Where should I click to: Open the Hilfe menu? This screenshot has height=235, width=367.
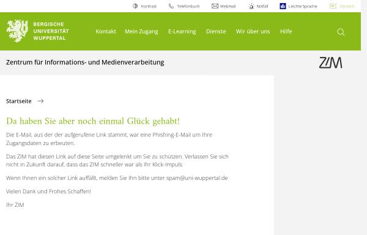click(286, 31)
